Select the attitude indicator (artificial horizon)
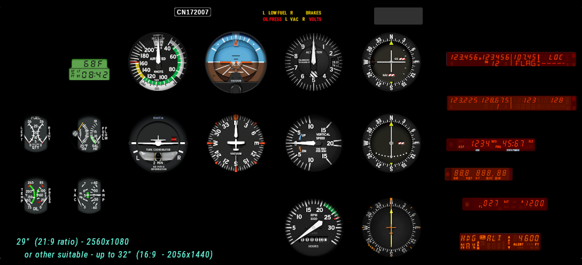Screen dimensions: 582x265 click(x=236, y=63)
